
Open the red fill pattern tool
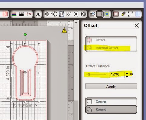[5, 14]
